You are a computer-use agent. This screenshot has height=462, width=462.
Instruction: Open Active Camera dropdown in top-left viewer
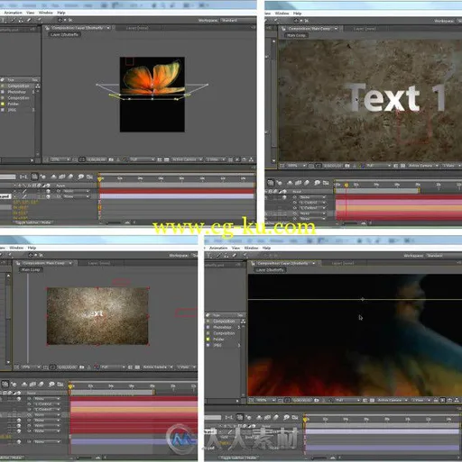pos(187,159)
